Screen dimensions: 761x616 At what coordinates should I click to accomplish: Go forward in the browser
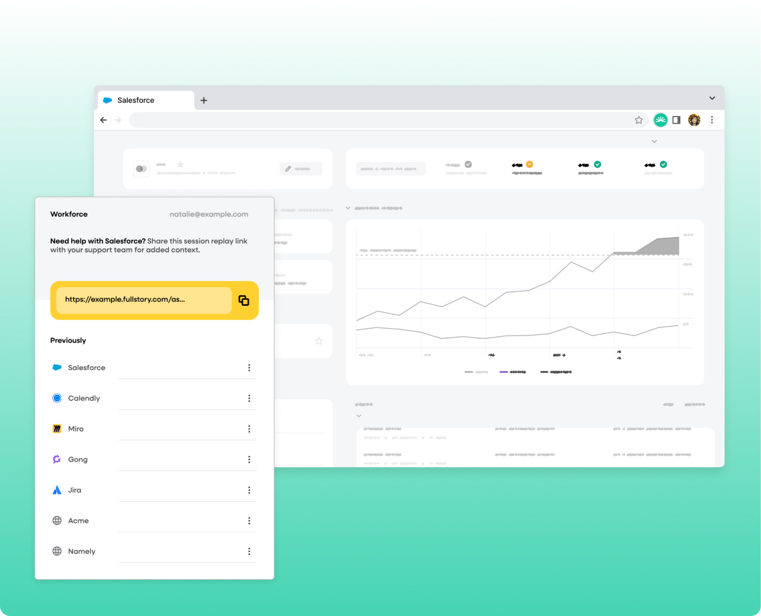pos(118,120)
